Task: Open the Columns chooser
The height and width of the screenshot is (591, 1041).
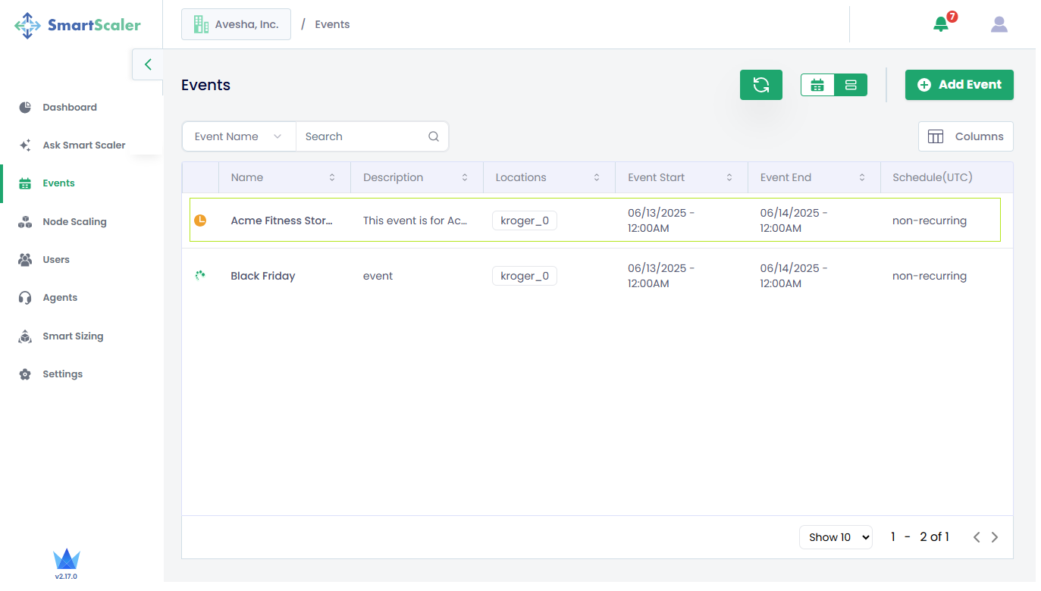Action: (x=965, y=137)
